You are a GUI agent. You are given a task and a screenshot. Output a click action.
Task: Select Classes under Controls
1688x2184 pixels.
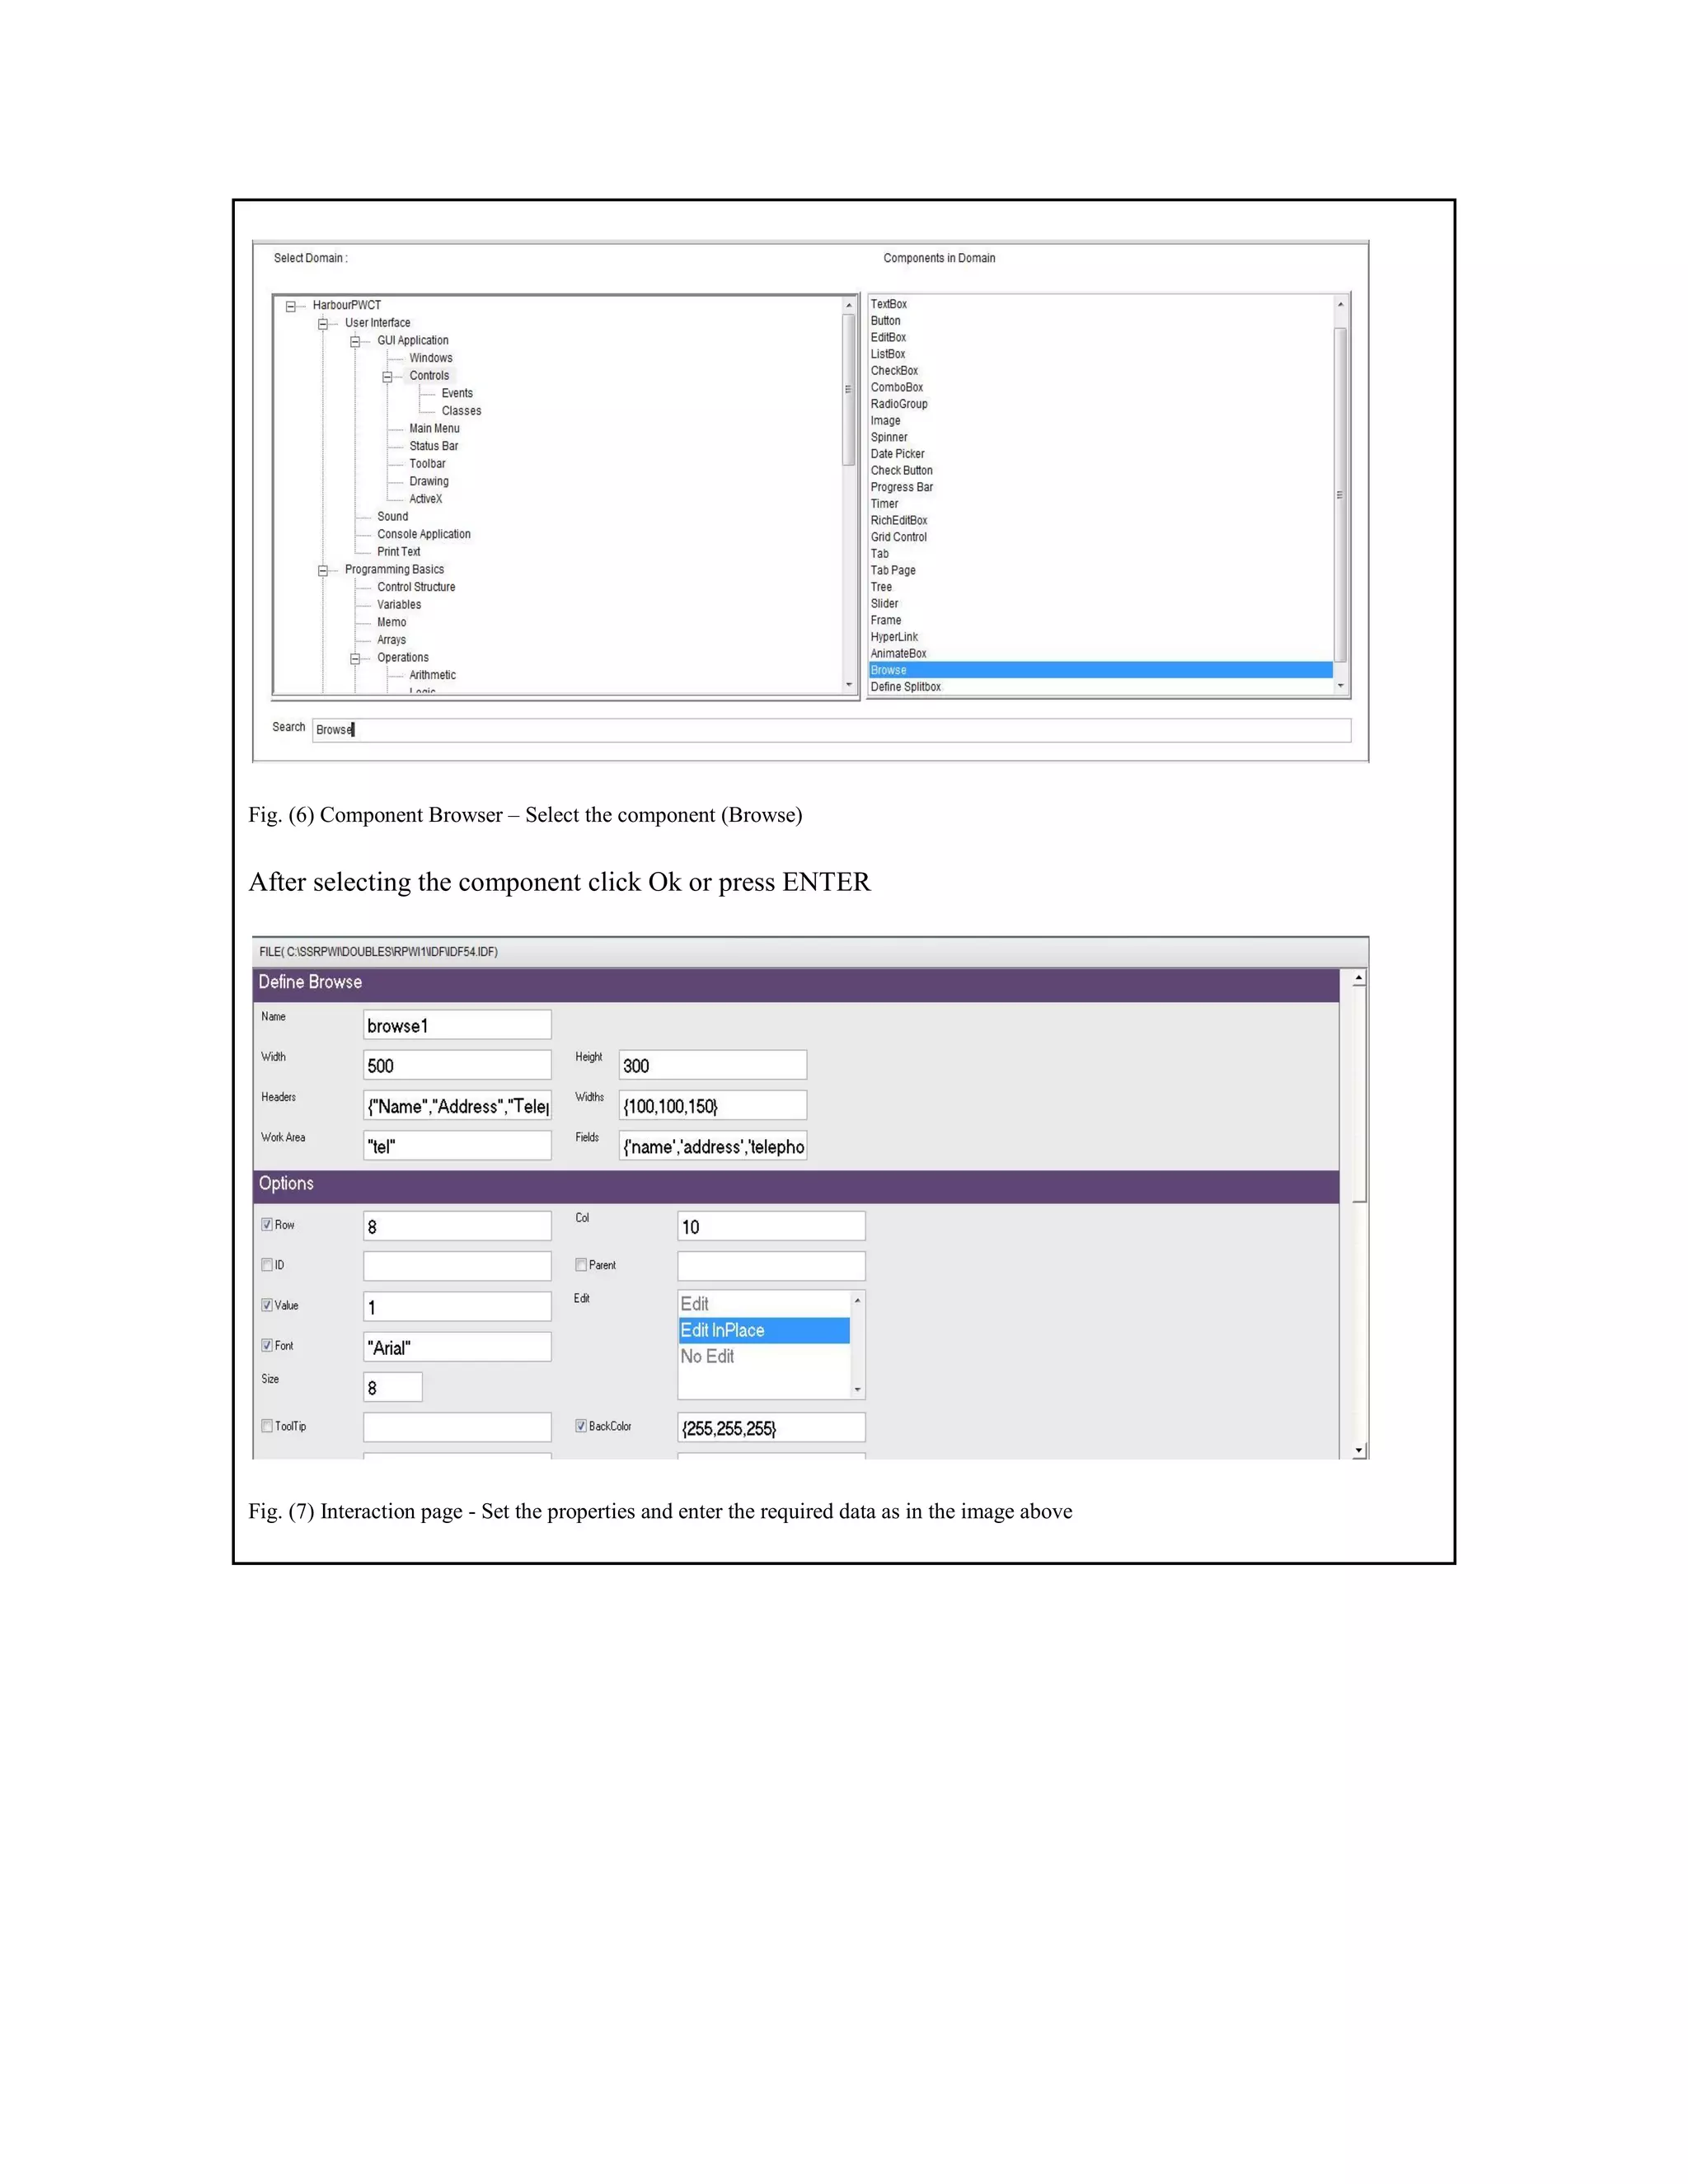[461, 411]
